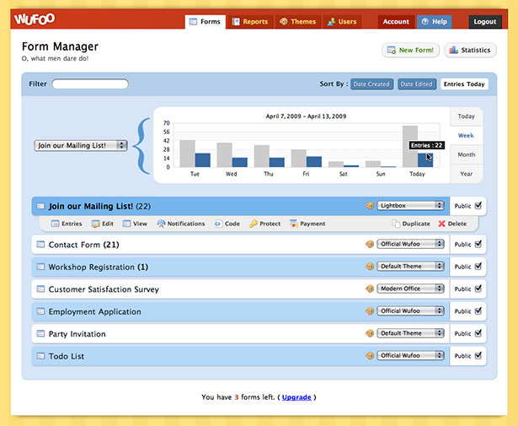Click the form icon left of Join our Mailing List!
This screenshot has height=426, width=518.
40,206
